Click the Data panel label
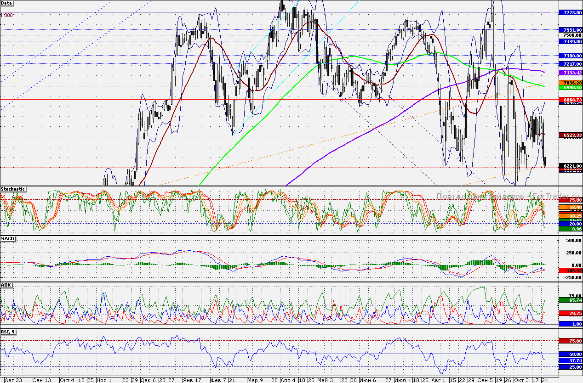Image resolution: width=583 pixels, height=383 pixels. 7,3
